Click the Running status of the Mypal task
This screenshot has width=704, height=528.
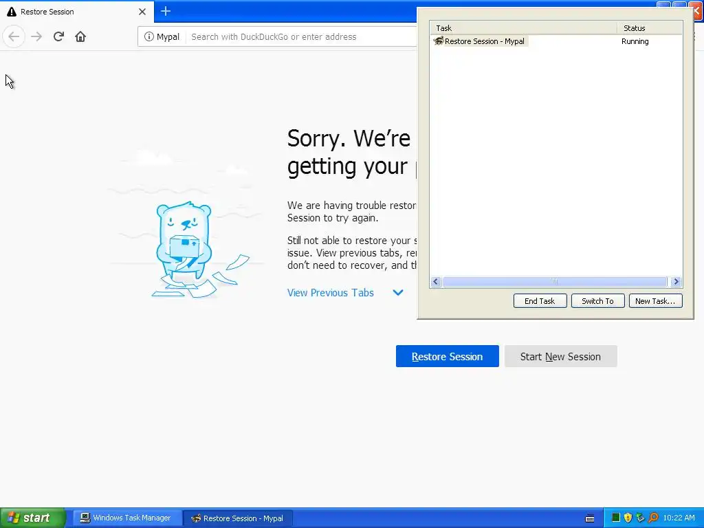point(635,41)
